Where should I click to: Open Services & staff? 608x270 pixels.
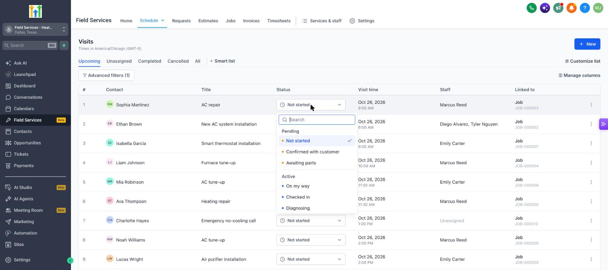(321, 21)
